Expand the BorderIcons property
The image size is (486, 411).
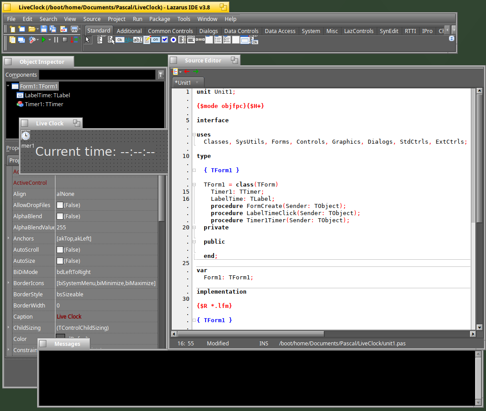(x=8, y=283)
